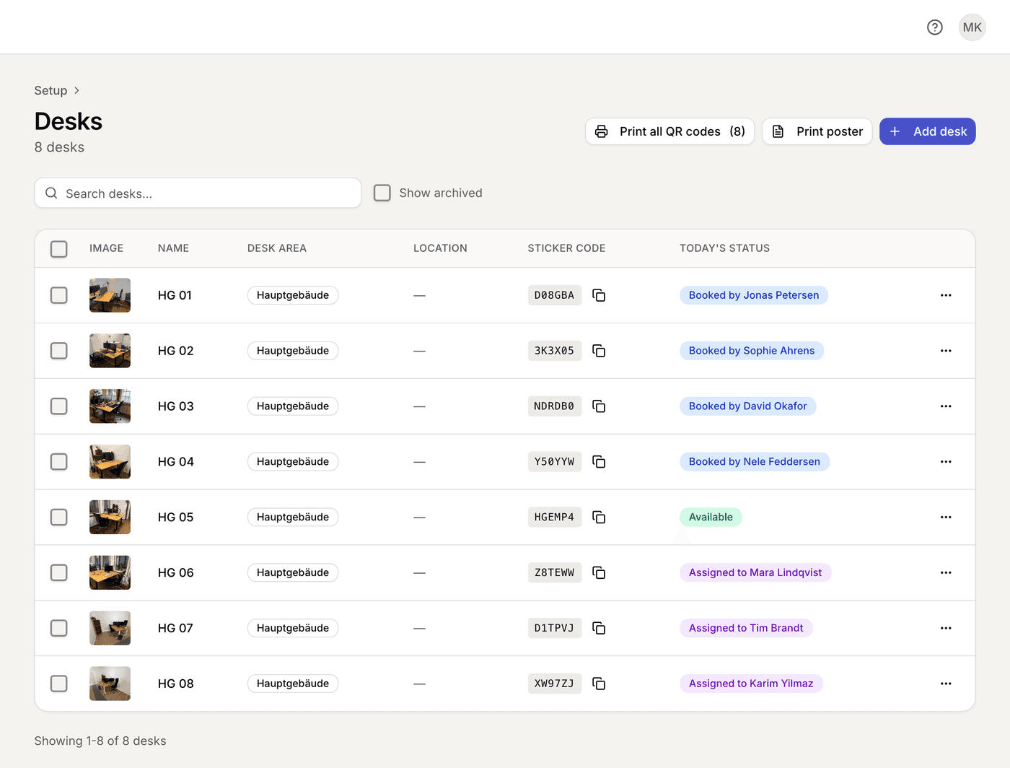Open the more options menu for HG 04
The width and height of the screenshot is (1010, 768).
946,462
